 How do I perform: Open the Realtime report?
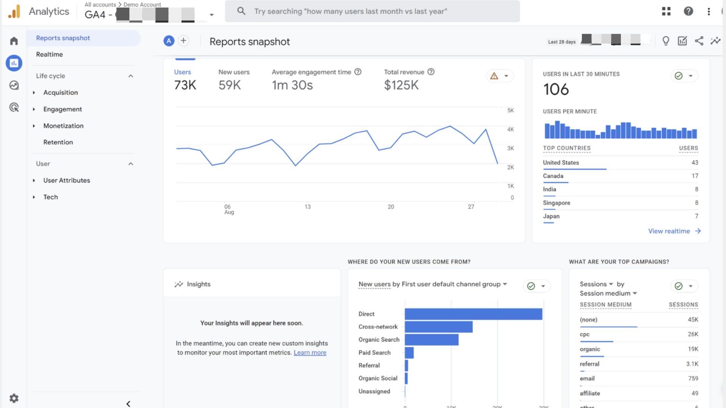50,54
